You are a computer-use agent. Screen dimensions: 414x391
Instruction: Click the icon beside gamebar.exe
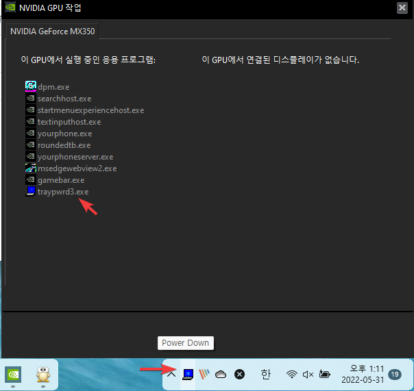31,179
